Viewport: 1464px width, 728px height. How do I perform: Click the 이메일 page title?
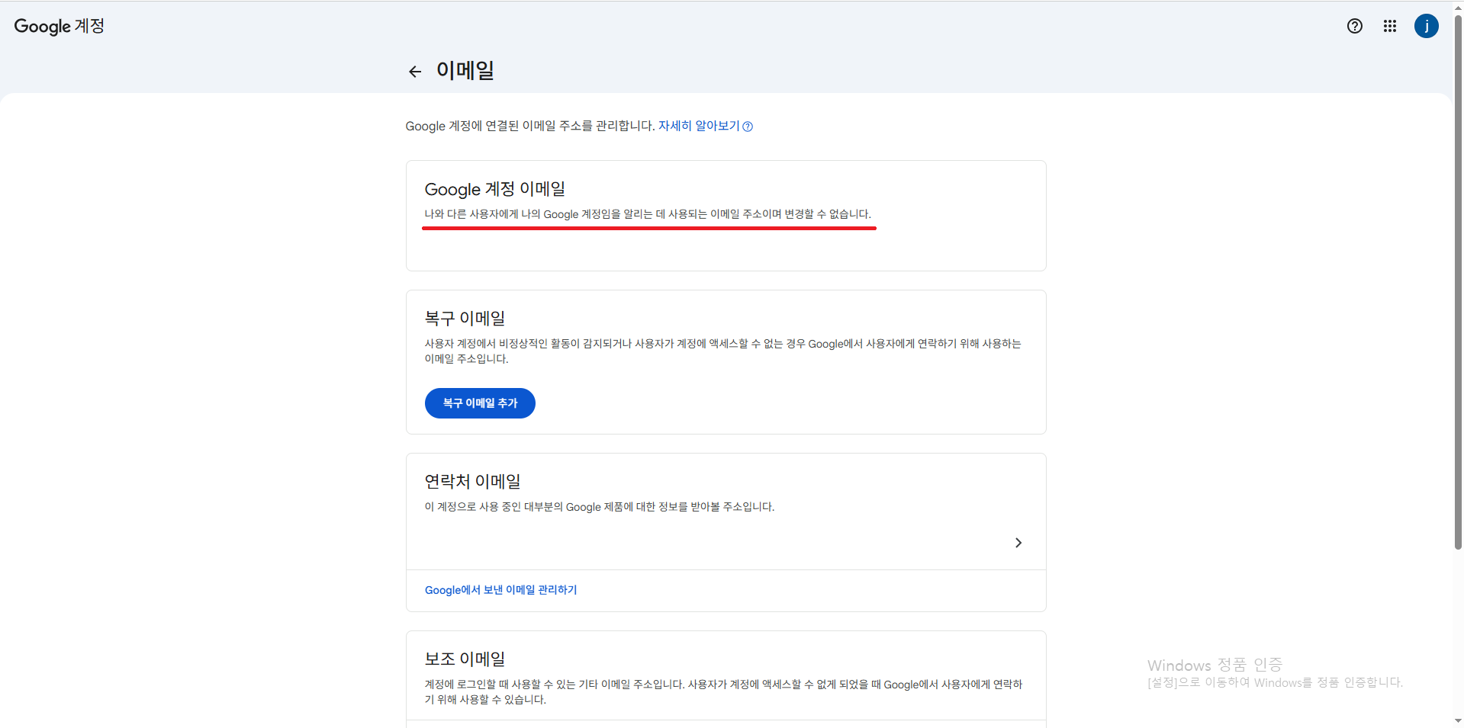click(x=465, y=71)
